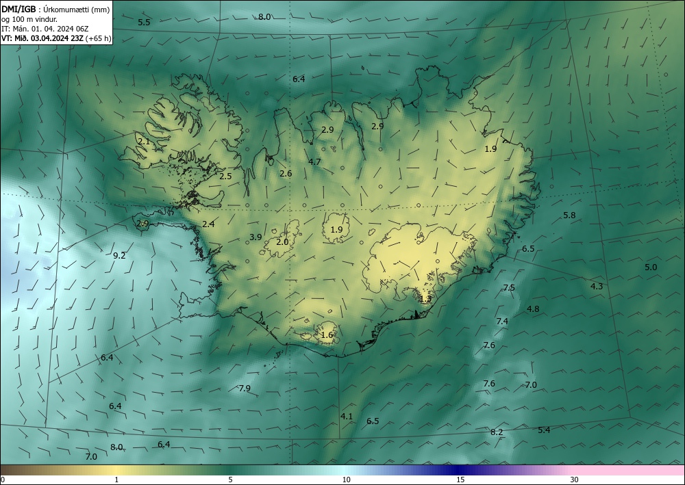Image resolution: width=685 pixels, height=485 pixels.
Task: Click the 2.0 value inside the glacier outline
Action: tap(283, 242)
